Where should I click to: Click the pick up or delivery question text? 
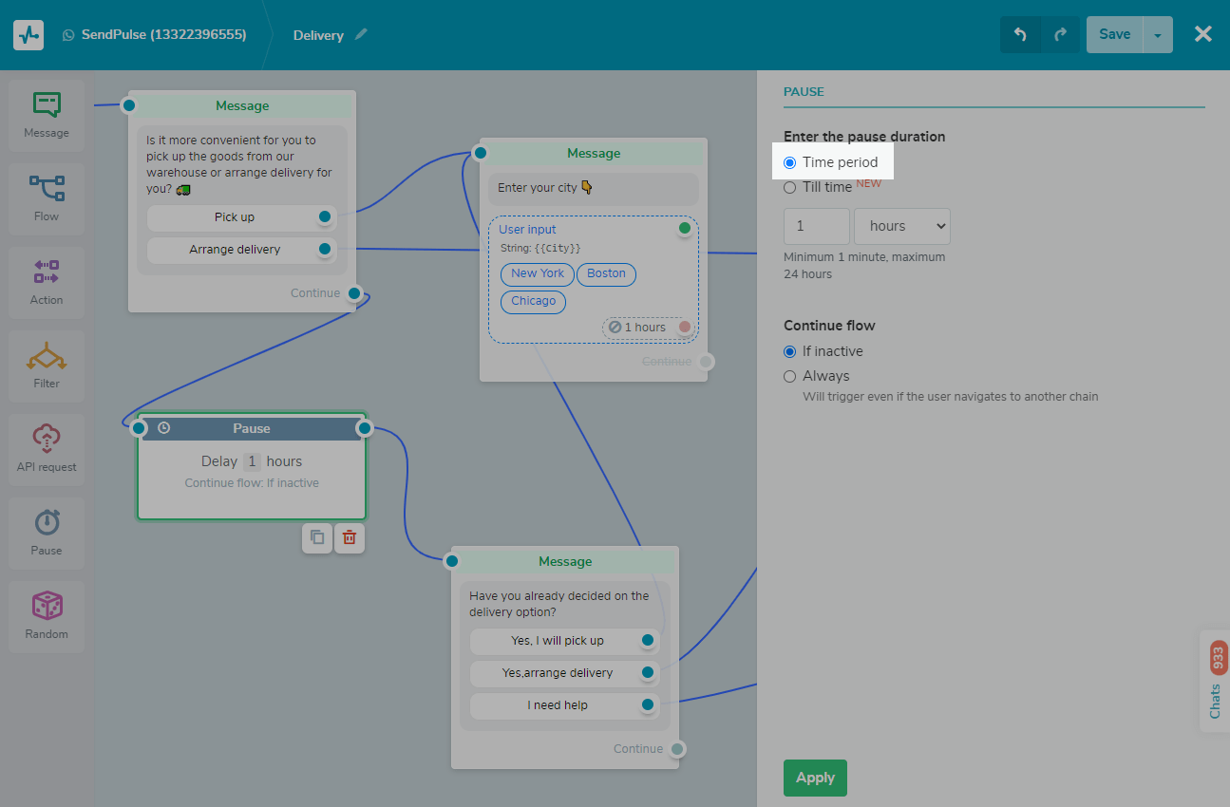coord(240,164)
